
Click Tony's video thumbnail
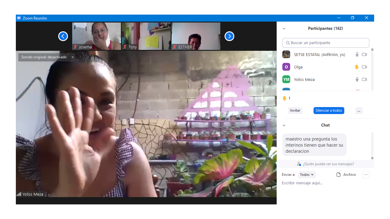click(x=146, y=36)
